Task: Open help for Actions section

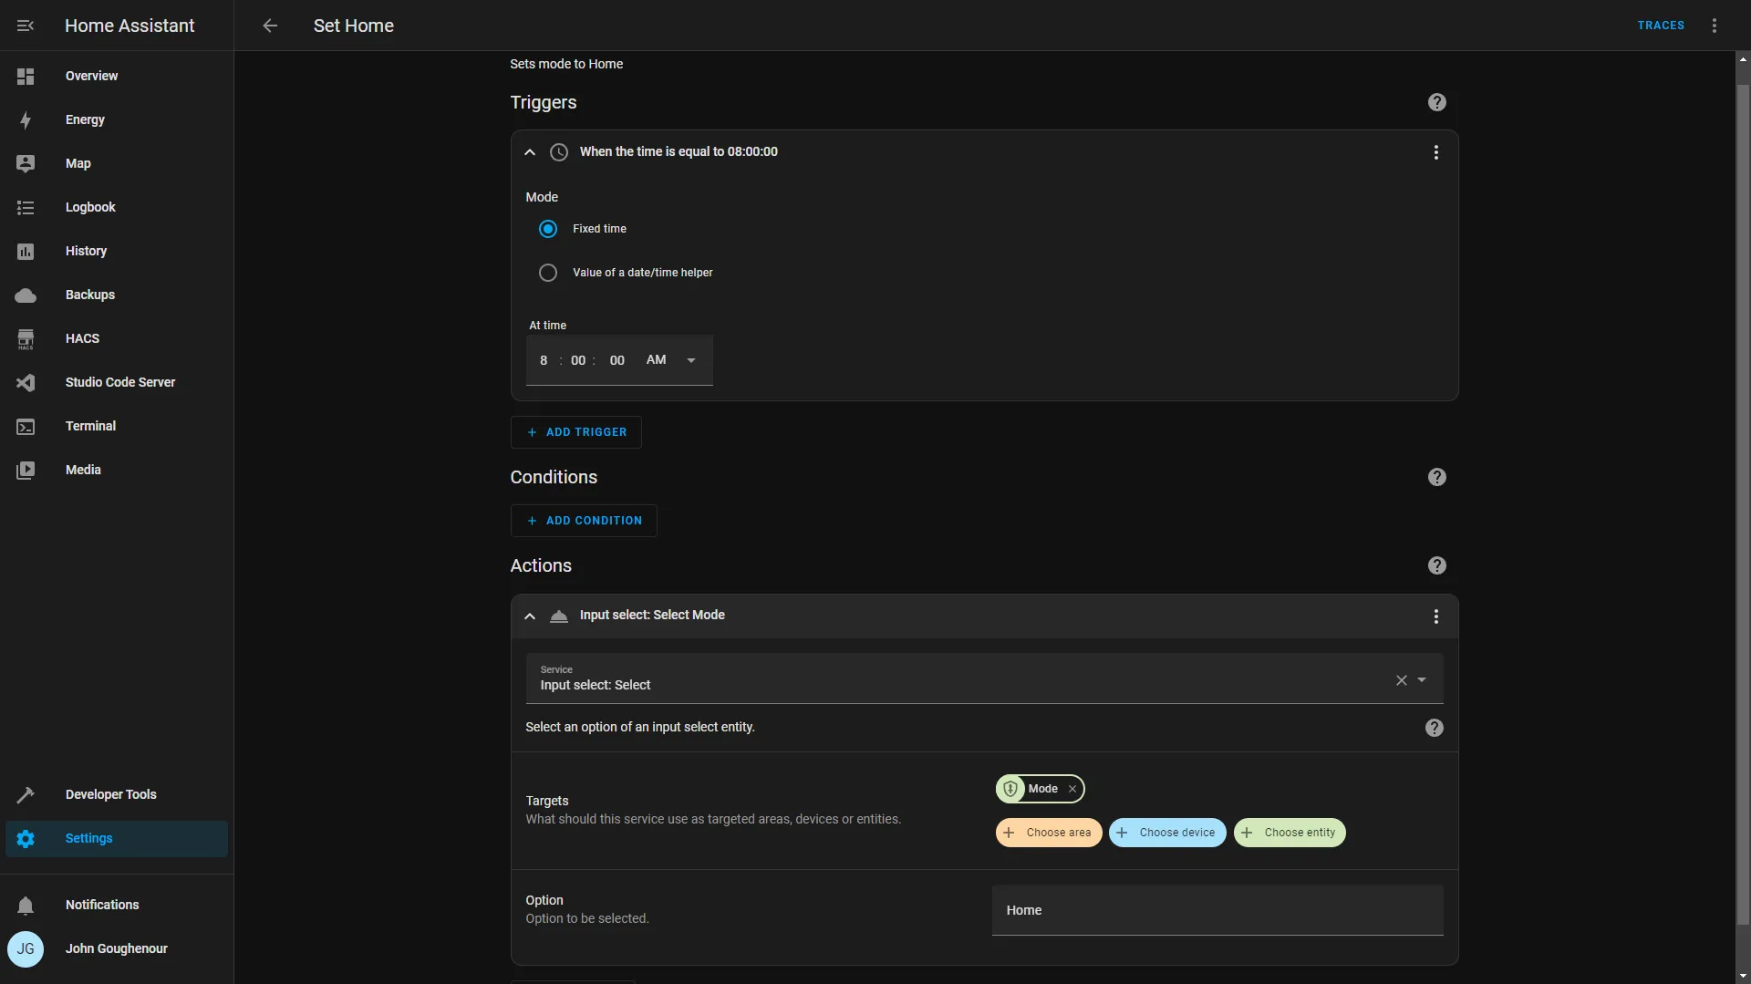Action: pos(1437,565)
